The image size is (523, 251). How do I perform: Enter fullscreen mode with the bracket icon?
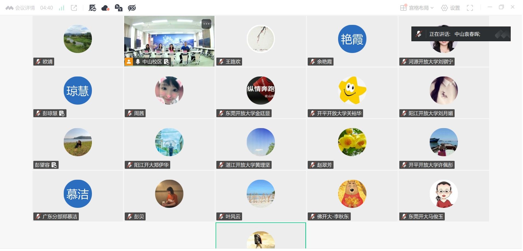(x=470, y=8)
